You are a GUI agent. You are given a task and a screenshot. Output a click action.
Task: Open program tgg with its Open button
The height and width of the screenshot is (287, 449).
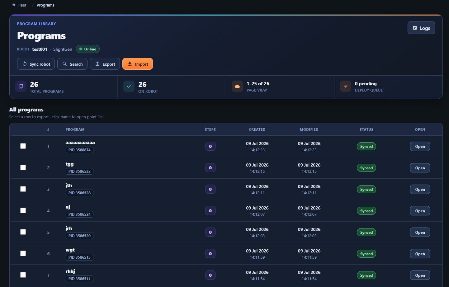tap(420, 168)
